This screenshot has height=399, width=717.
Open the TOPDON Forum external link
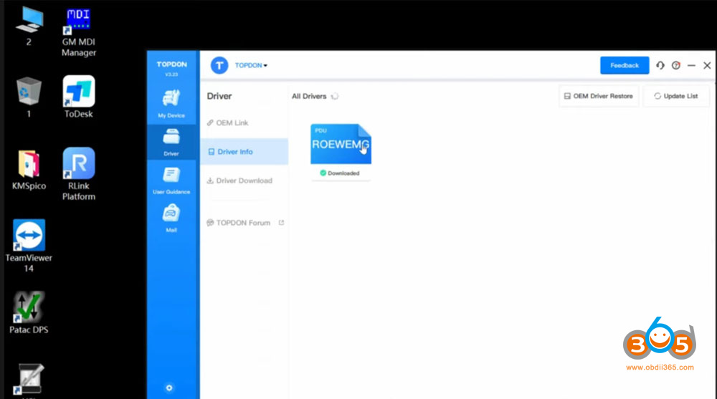[x=243, y=223]
